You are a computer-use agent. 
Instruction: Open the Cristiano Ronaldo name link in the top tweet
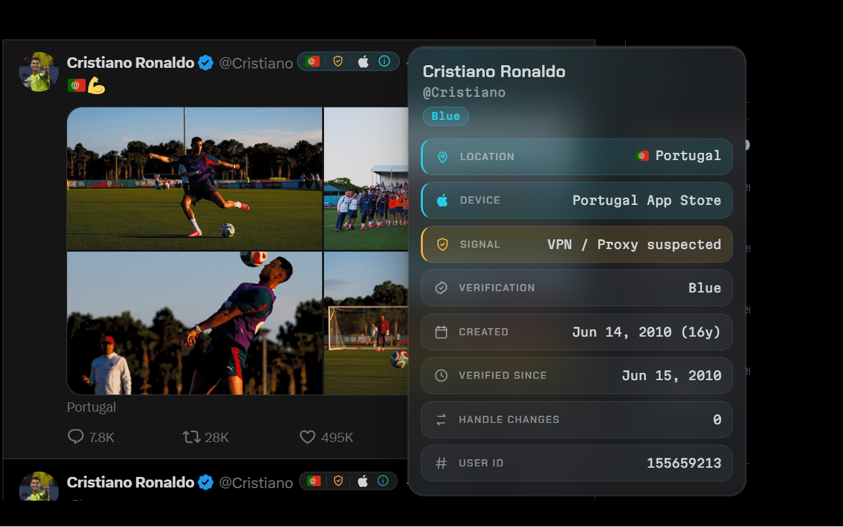click(130, 63)
